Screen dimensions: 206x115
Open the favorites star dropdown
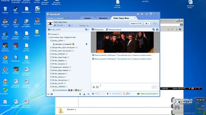[x=147, y=23]
